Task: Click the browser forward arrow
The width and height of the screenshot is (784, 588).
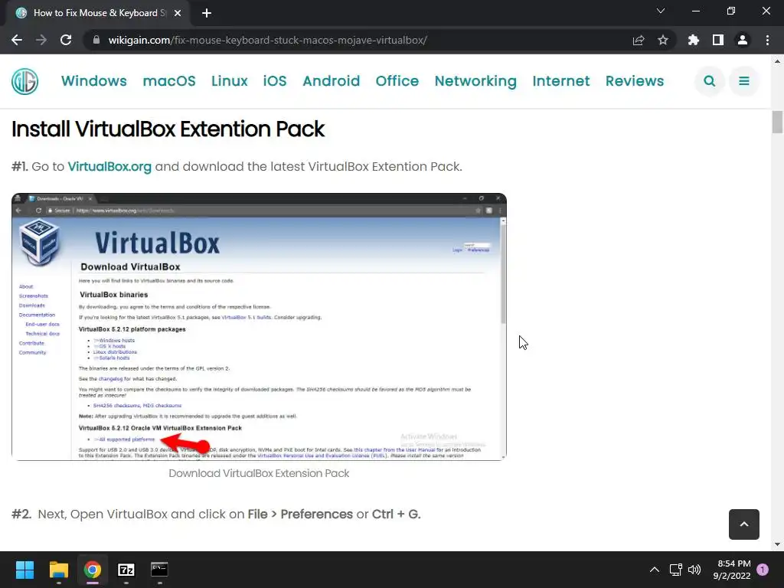Action: click(x=41, y=40)
